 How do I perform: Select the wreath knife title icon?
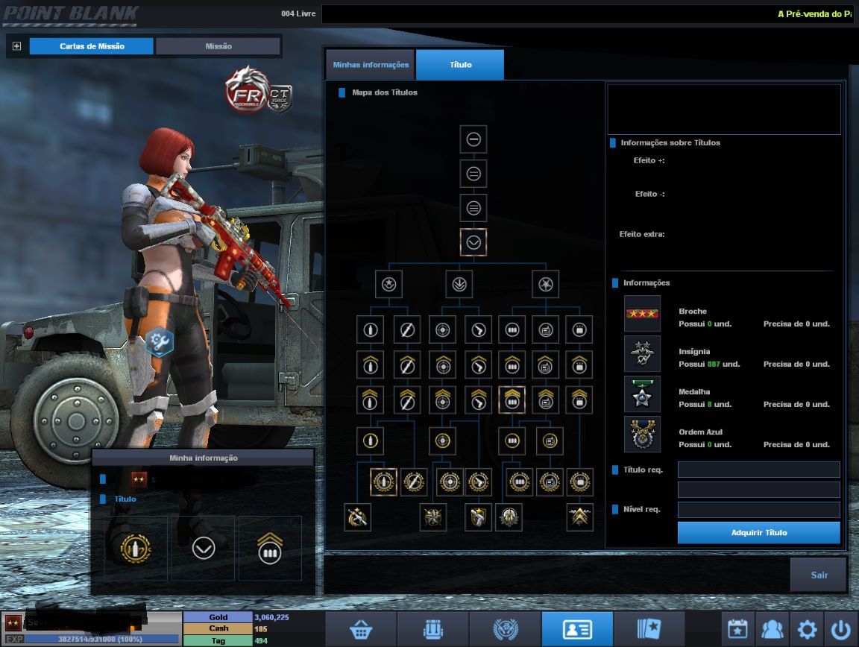414,482
